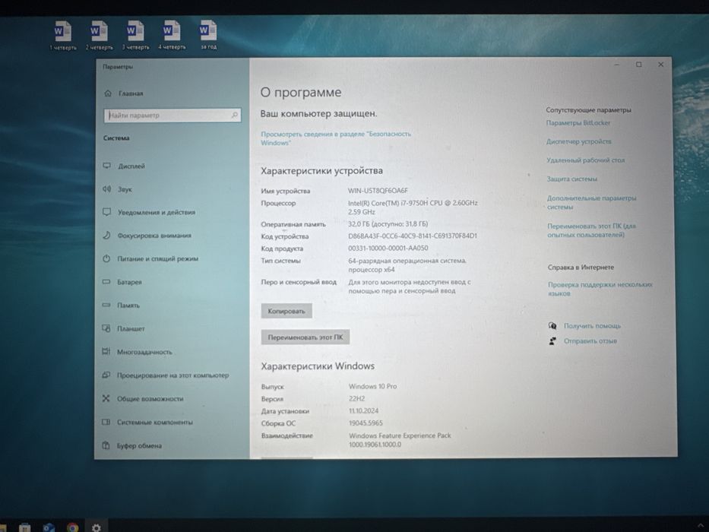Click the Дисплей monitor icon

106,166
